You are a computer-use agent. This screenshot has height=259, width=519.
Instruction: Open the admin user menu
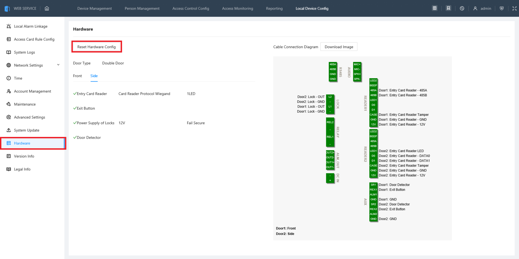(x=482, y=8)
